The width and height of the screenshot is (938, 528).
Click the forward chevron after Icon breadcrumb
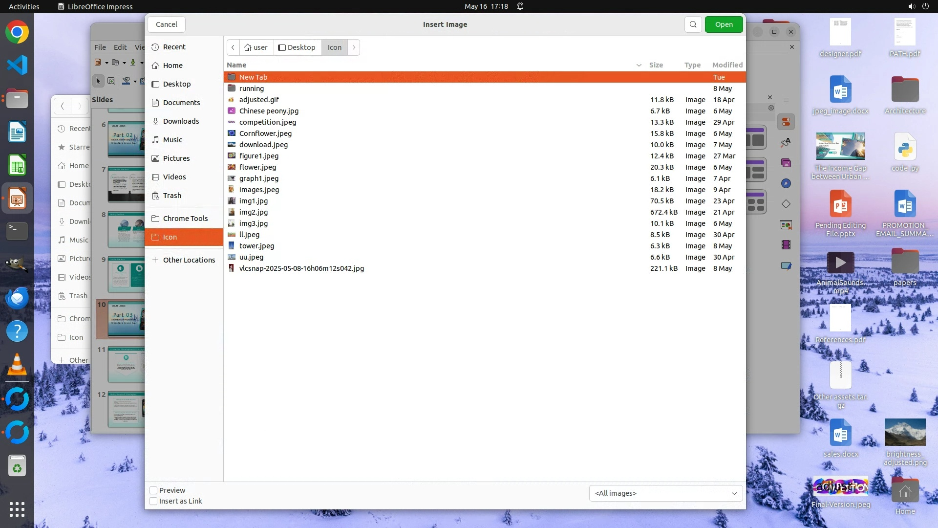tap(354, 47)
